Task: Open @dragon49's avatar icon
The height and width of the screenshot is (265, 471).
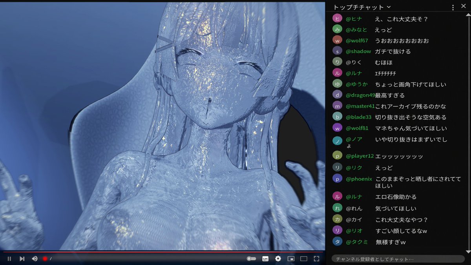Action: (337, 95)
